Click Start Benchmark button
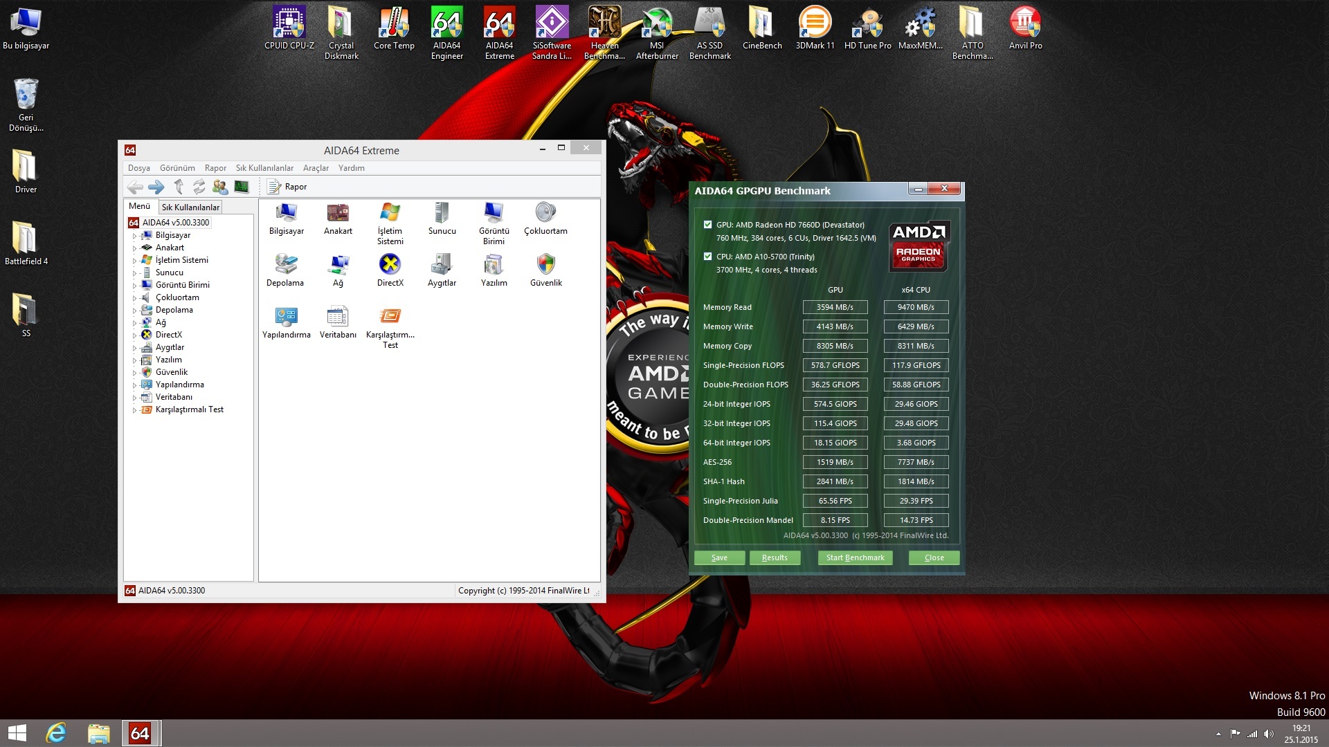1329x747 pixels. (x=855, y=557)
